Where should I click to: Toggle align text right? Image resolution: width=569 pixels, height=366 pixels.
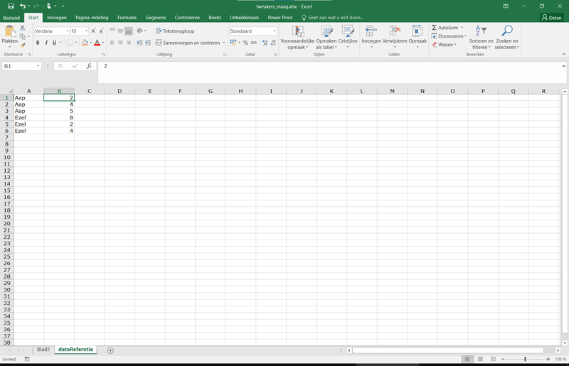point(129,43)
